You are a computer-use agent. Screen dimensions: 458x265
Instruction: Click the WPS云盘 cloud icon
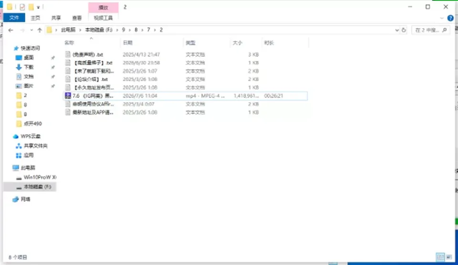click(x=15, y=136)
